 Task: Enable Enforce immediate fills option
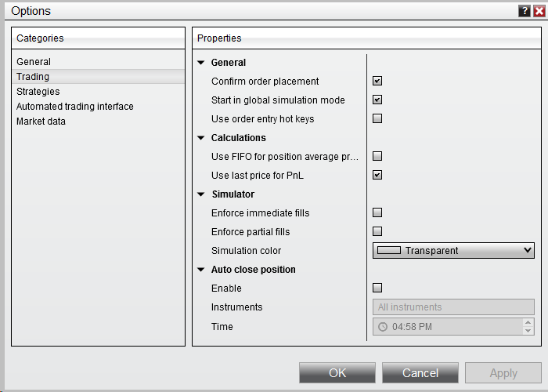pyautogui.click(x=377, y=212)
